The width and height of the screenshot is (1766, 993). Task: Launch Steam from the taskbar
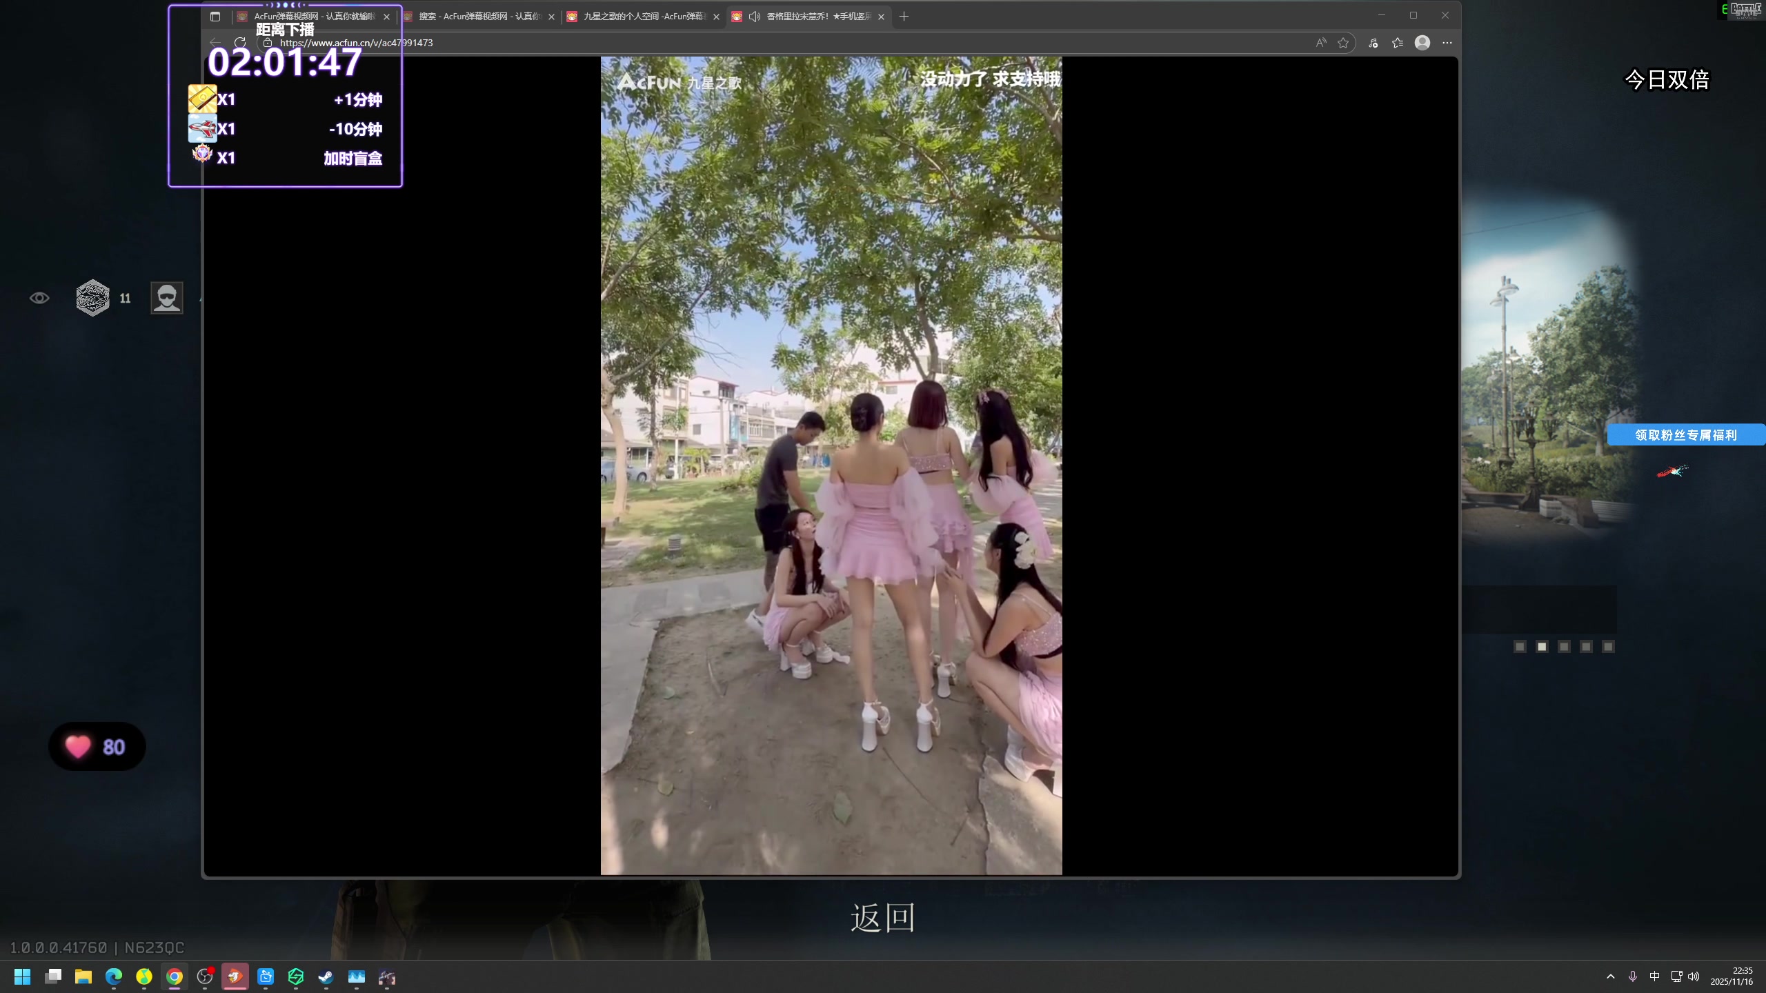326,976
